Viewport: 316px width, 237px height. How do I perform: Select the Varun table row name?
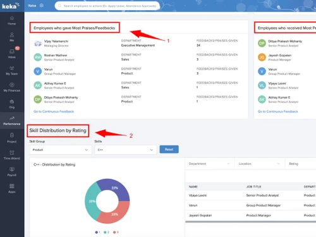click(x=193, y=205)
